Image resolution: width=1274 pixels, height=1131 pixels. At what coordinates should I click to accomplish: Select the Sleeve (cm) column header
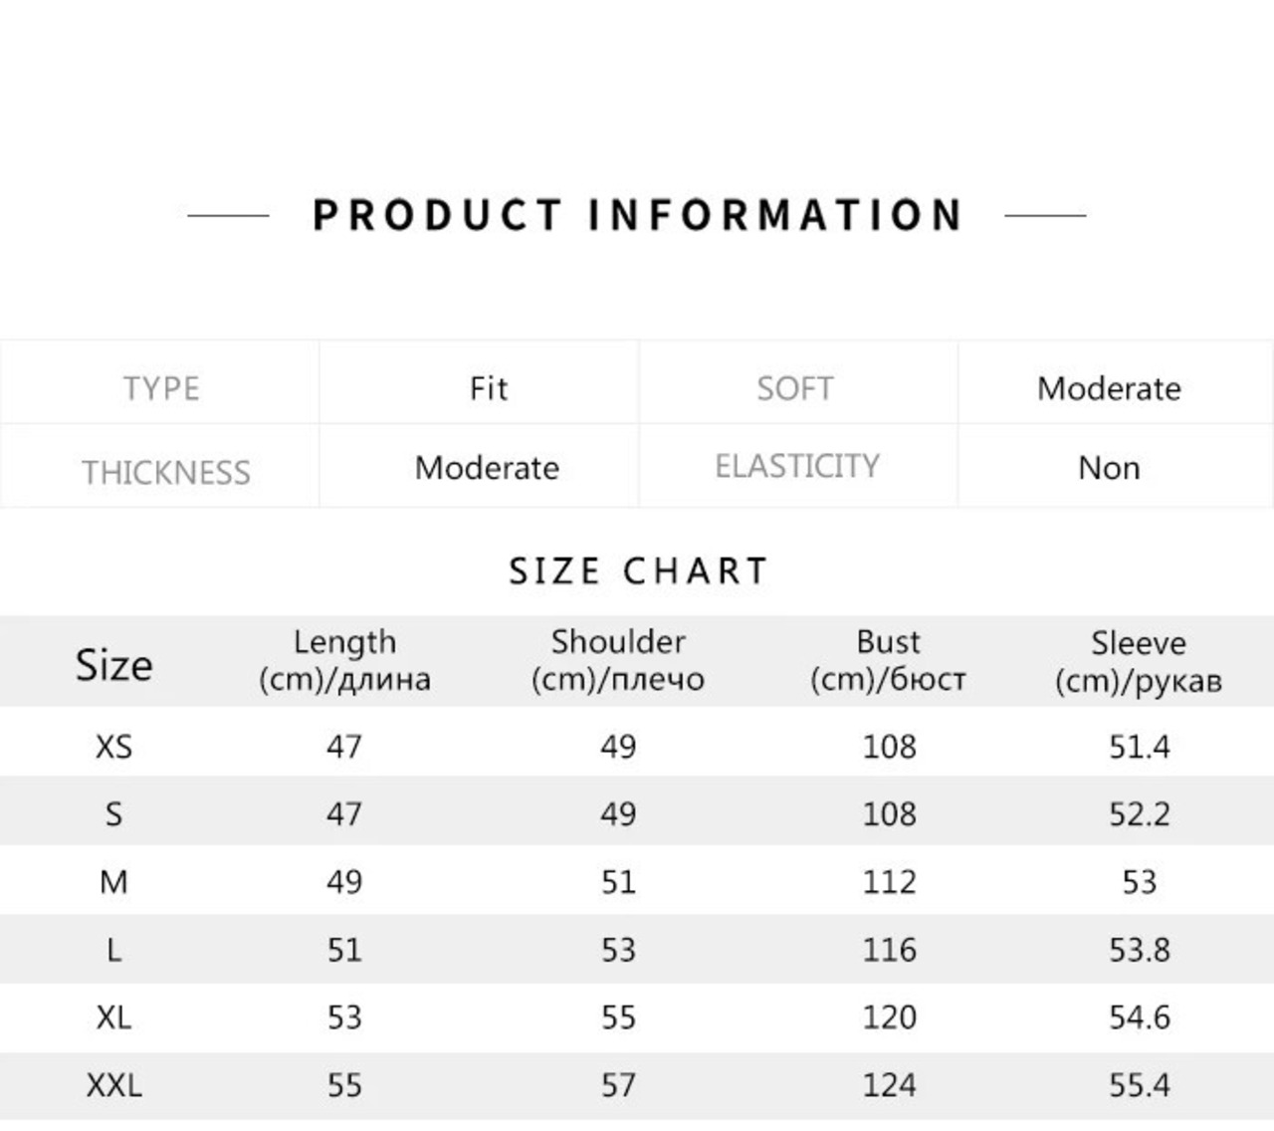(1139, 661)
